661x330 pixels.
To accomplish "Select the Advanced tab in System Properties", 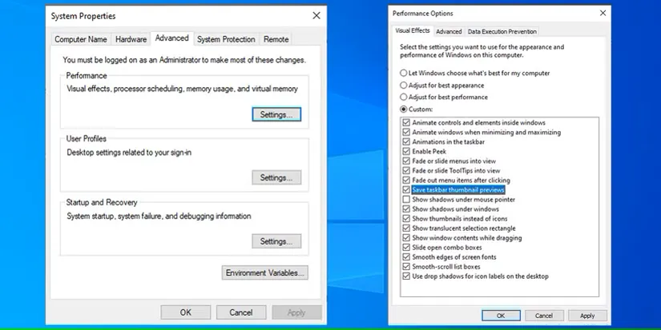I will 172,38.
